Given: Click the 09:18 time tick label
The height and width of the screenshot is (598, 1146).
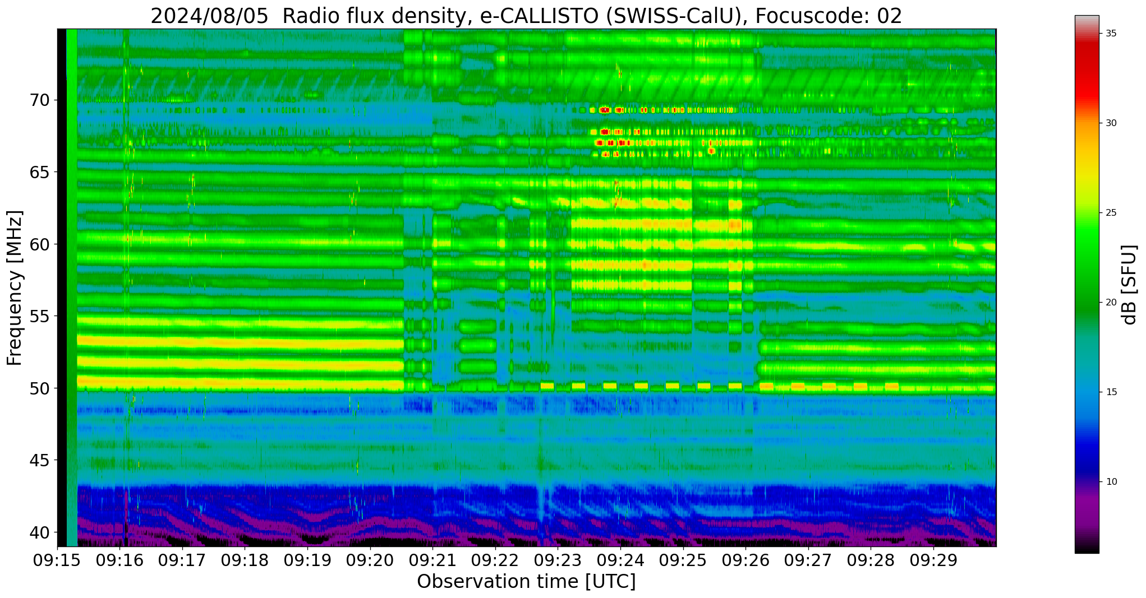Looking at the screenshot, I should [x=245, y=560].
